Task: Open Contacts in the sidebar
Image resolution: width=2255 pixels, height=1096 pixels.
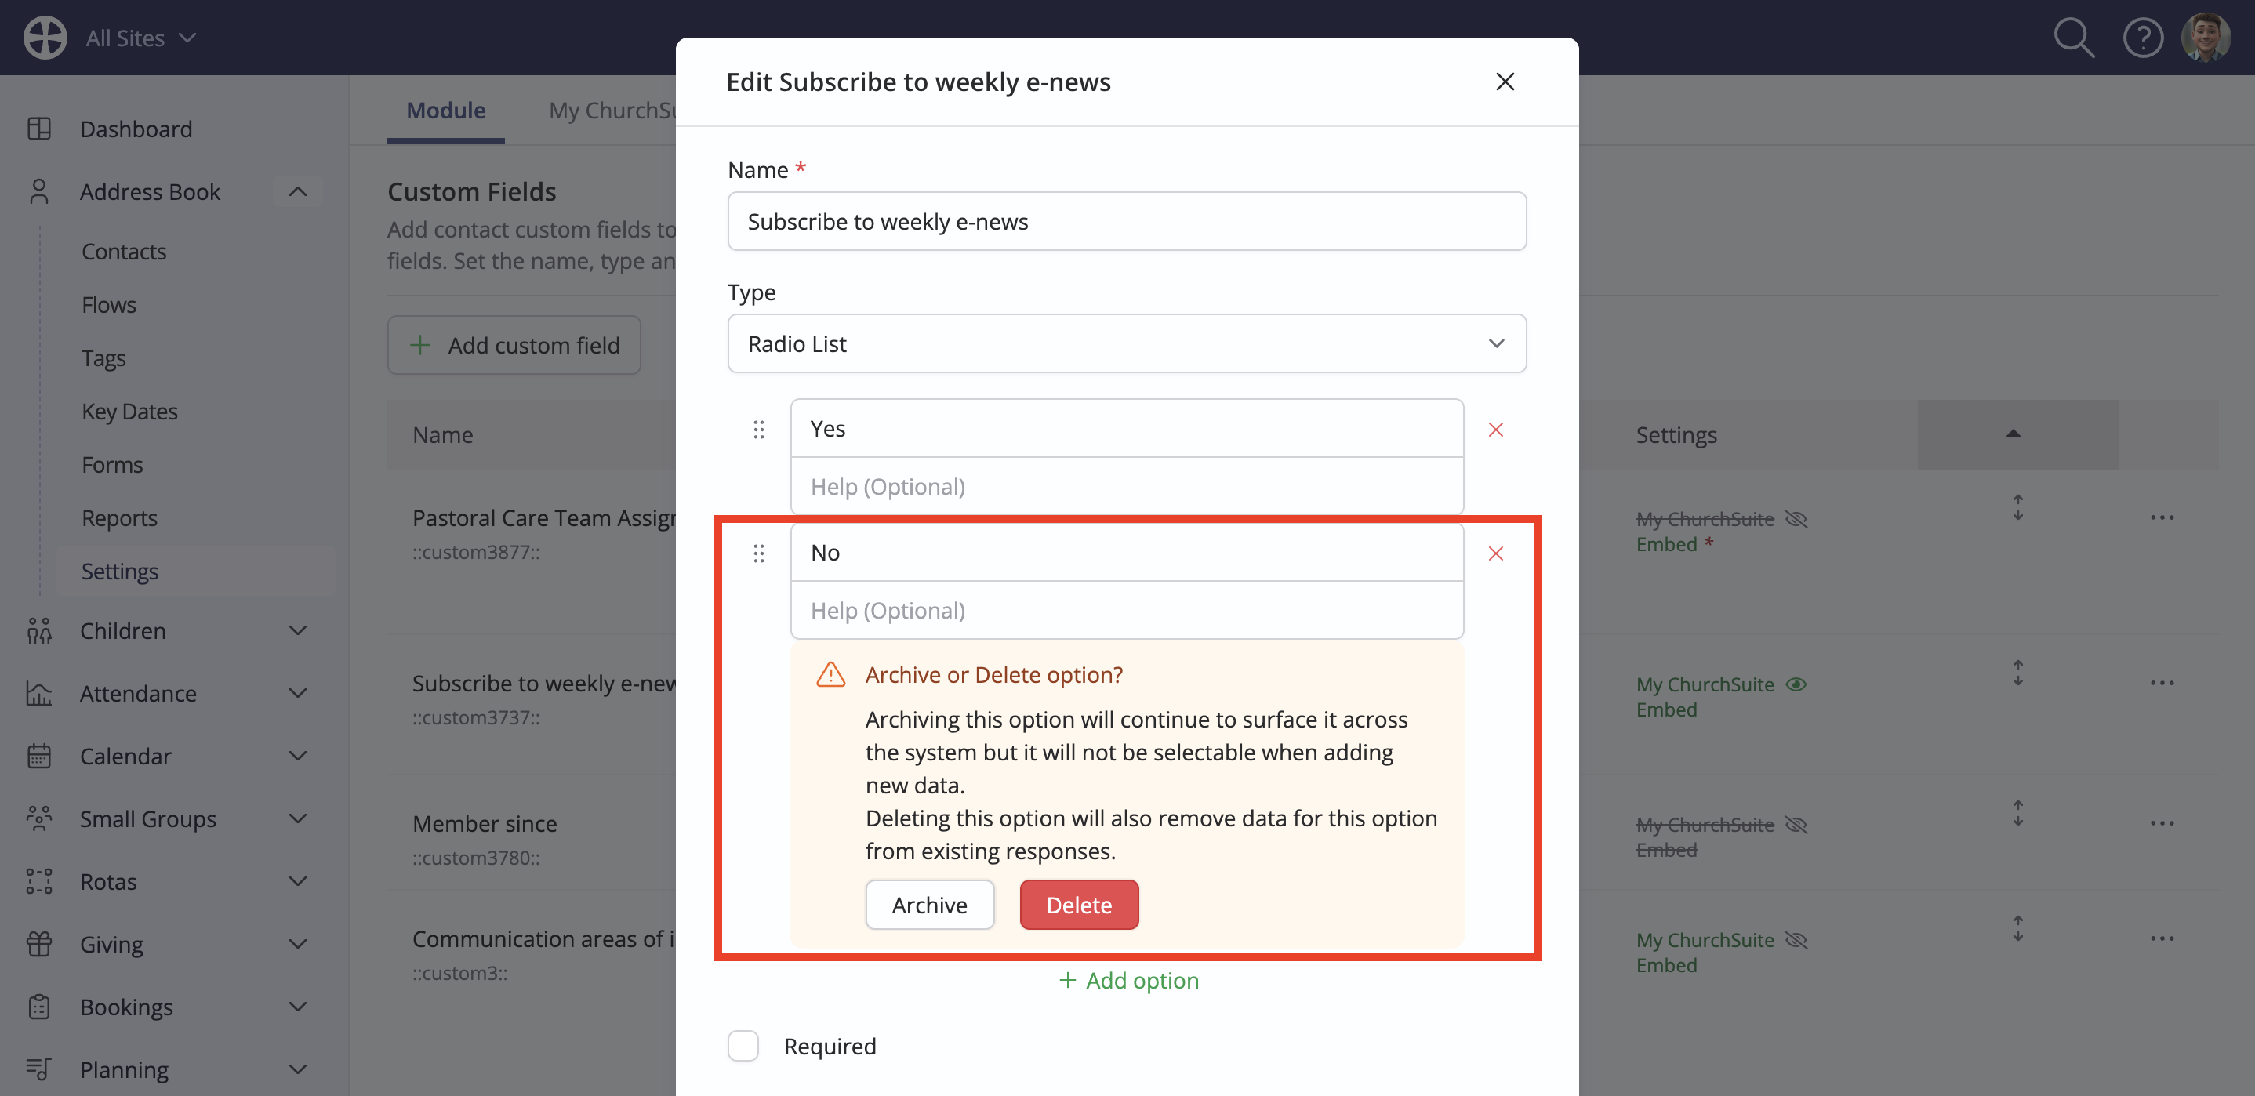Action: tap(123, 251)
